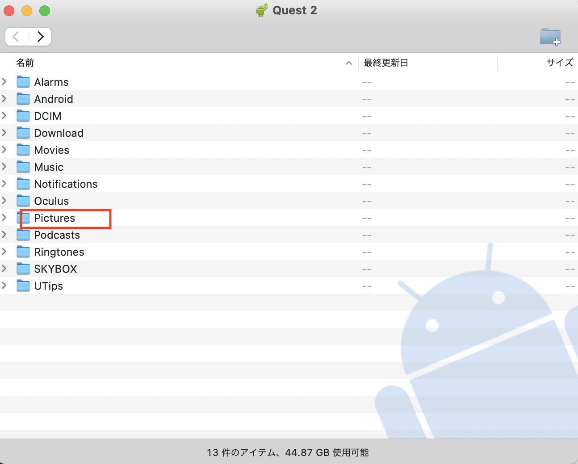The image size is (578, 464).
Task: Go forward with the right arrow button
Action: pyautogui.click(x=40, y=37)
